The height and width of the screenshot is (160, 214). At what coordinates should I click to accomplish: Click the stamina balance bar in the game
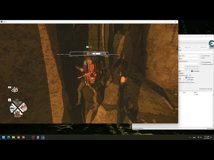point(89,54)
